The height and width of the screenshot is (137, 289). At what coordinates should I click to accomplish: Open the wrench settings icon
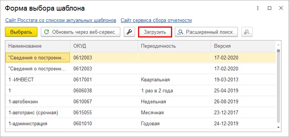pos(129,32)
